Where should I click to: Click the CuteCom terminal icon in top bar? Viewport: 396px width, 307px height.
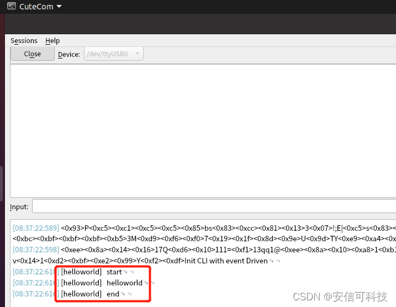pos(12,6)
